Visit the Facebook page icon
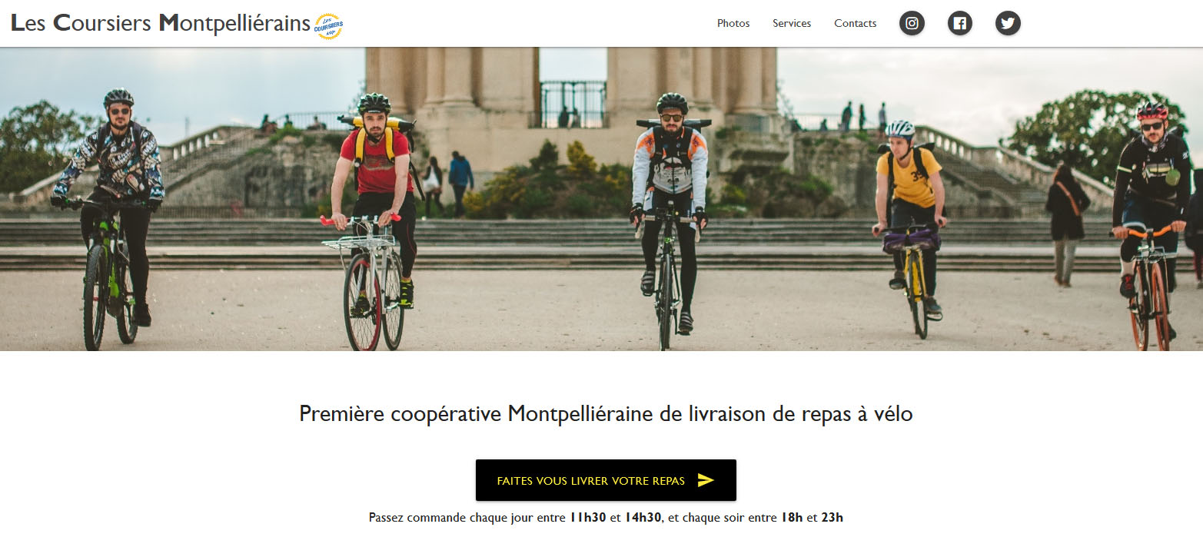The height and width of the screenshot is (537, 1203). (959, 23)
